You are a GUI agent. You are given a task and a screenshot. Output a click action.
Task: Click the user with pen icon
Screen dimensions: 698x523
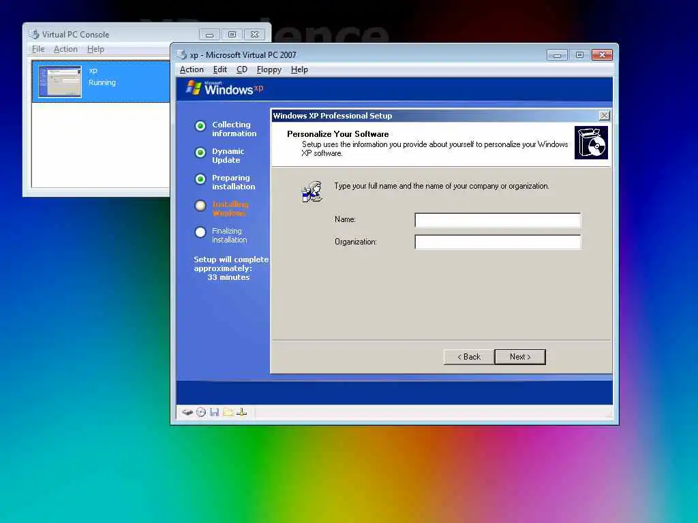[x=312, y=191]
